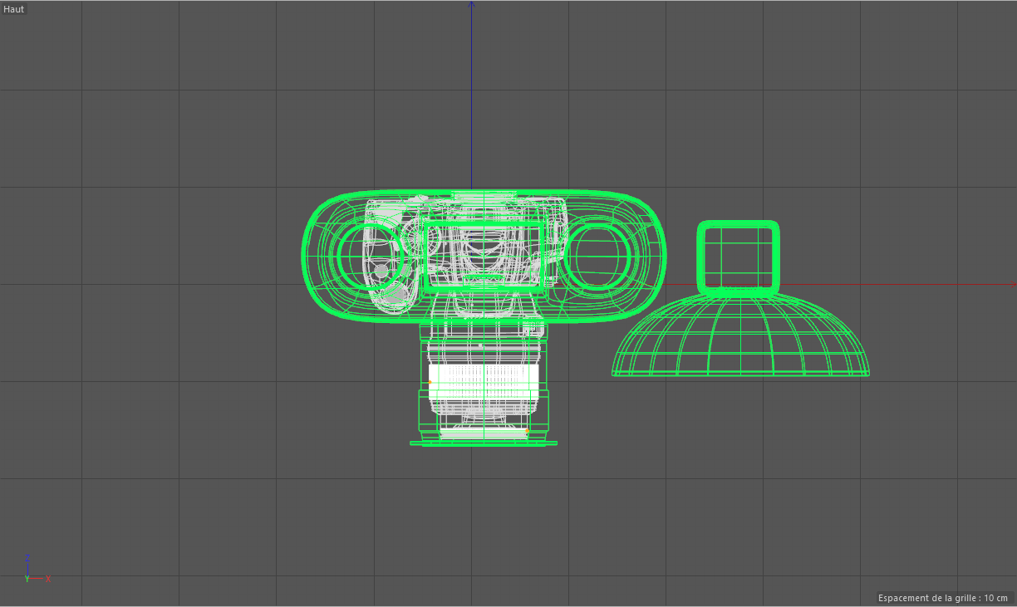Select small rectangular tab atop camera body
This screenshot has height=607, width=1017.
click(x=484, y=194)
